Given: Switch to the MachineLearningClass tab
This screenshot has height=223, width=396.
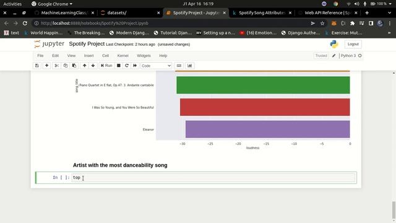Looking at the screenshot, I should [64, 12].
